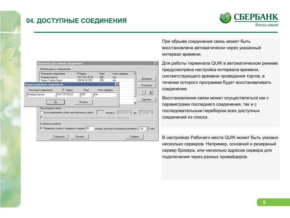The image size is (290, 218).
Task: Click the move connection up arrow icon
Action: pyautogui.click(x=143, y=92)
